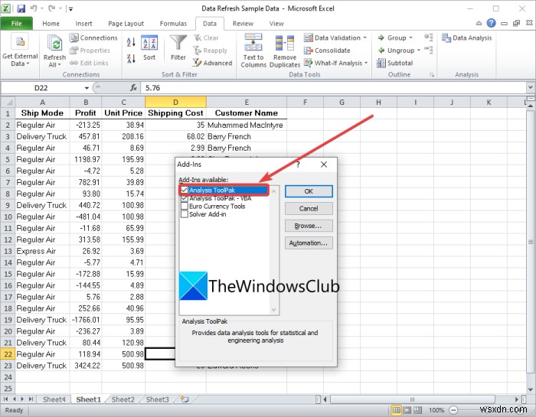Click the Add-Ins dialog help question mark
The width and height of the screenshot is (536, 417).
(298, 165)
